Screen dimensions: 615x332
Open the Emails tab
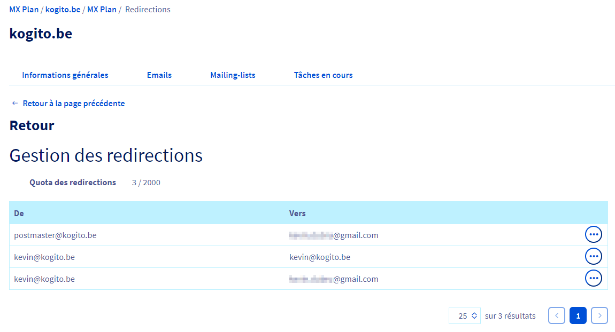(x=159, y=75)
